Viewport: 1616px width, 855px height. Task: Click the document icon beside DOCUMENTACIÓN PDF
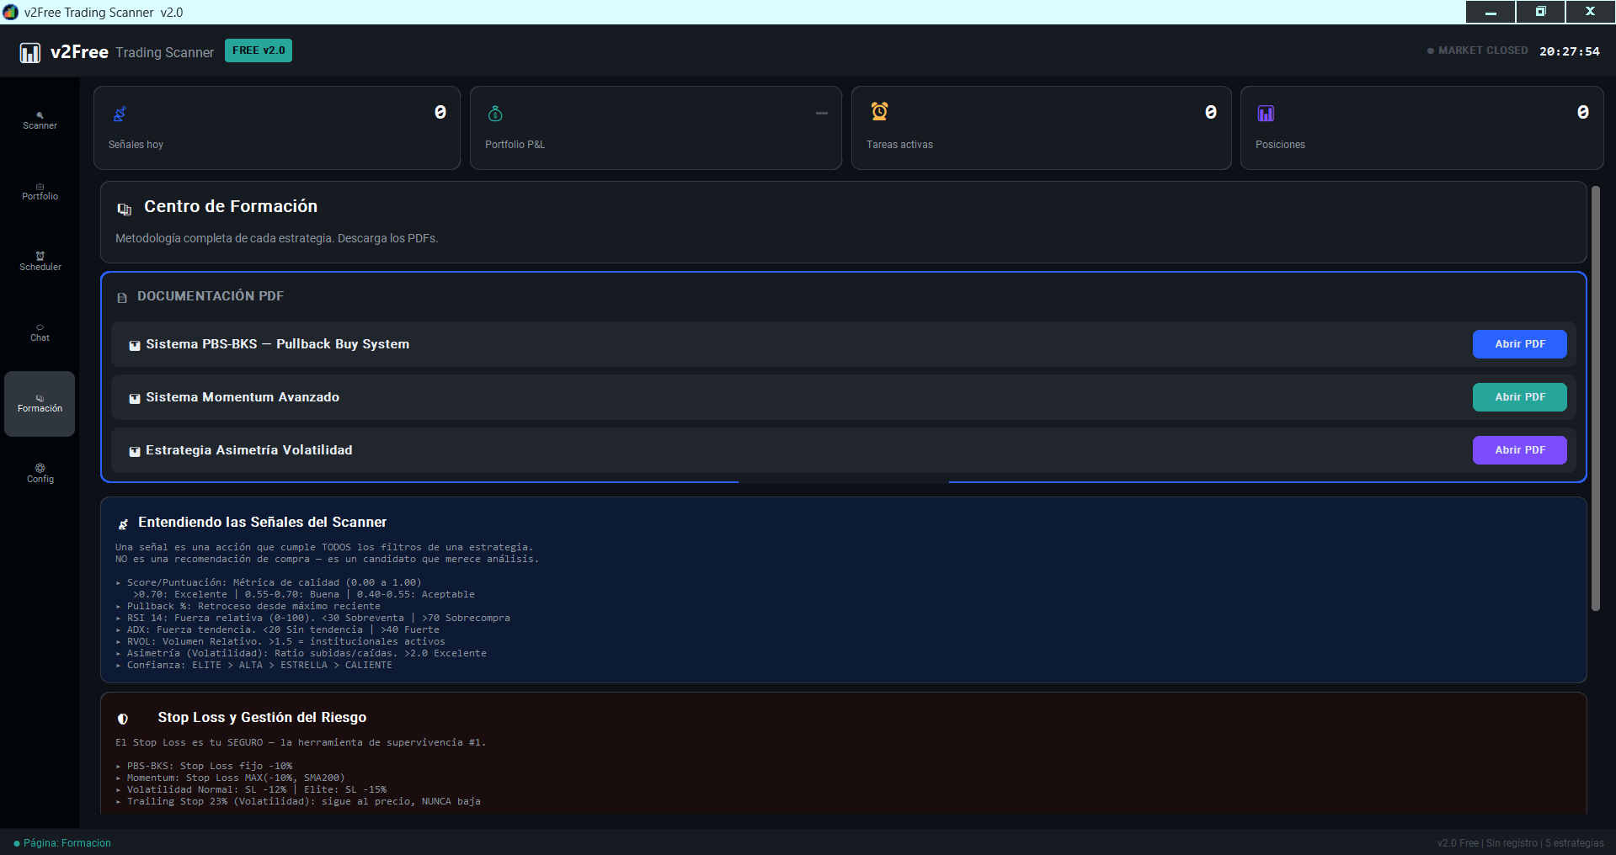[x=123, y=297]
